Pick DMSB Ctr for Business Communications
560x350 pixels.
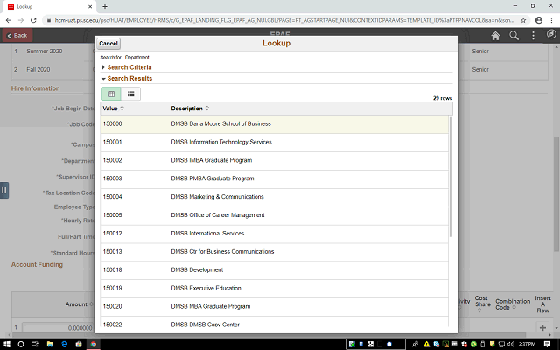[x=274, y=251]
